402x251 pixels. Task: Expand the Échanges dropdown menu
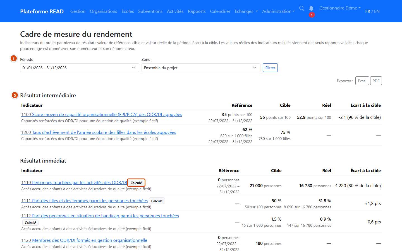pos(246,11)
